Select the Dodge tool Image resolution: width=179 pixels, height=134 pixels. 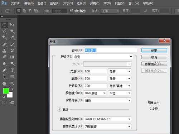[x=12, y=63]
